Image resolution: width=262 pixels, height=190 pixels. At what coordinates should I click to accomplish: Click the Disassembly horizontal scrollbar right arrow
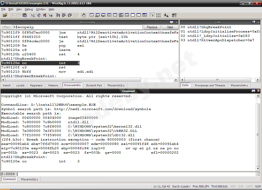(176, 80)
